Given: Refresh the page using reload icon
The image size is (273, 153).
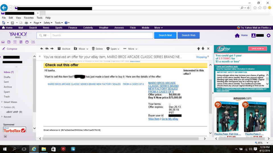Looking at the screenshot, I should click(x=249, y=8).
